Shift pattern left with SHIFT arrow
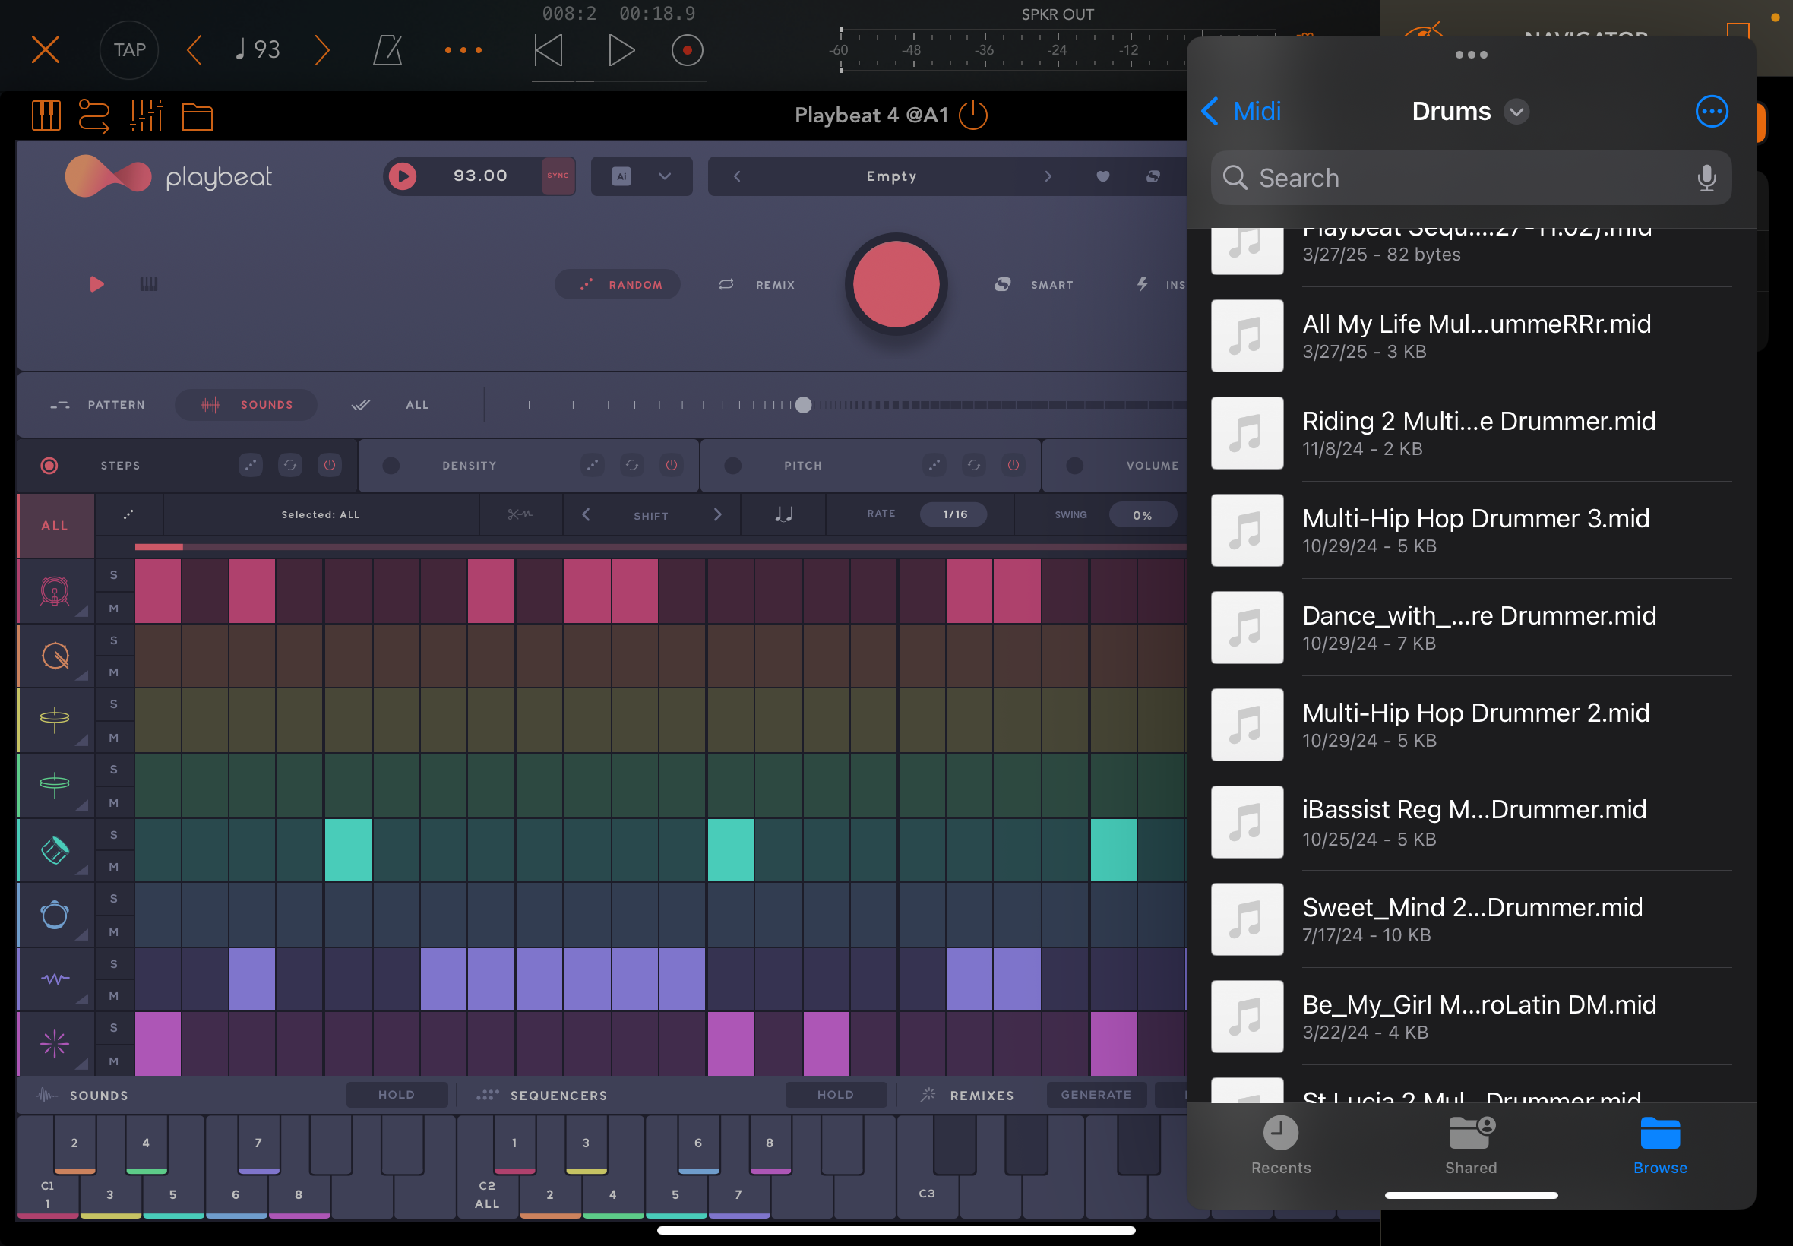 coord(587,514)
